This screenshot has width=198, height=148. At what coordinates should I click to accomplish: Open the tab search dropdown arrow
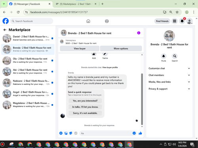4,4
